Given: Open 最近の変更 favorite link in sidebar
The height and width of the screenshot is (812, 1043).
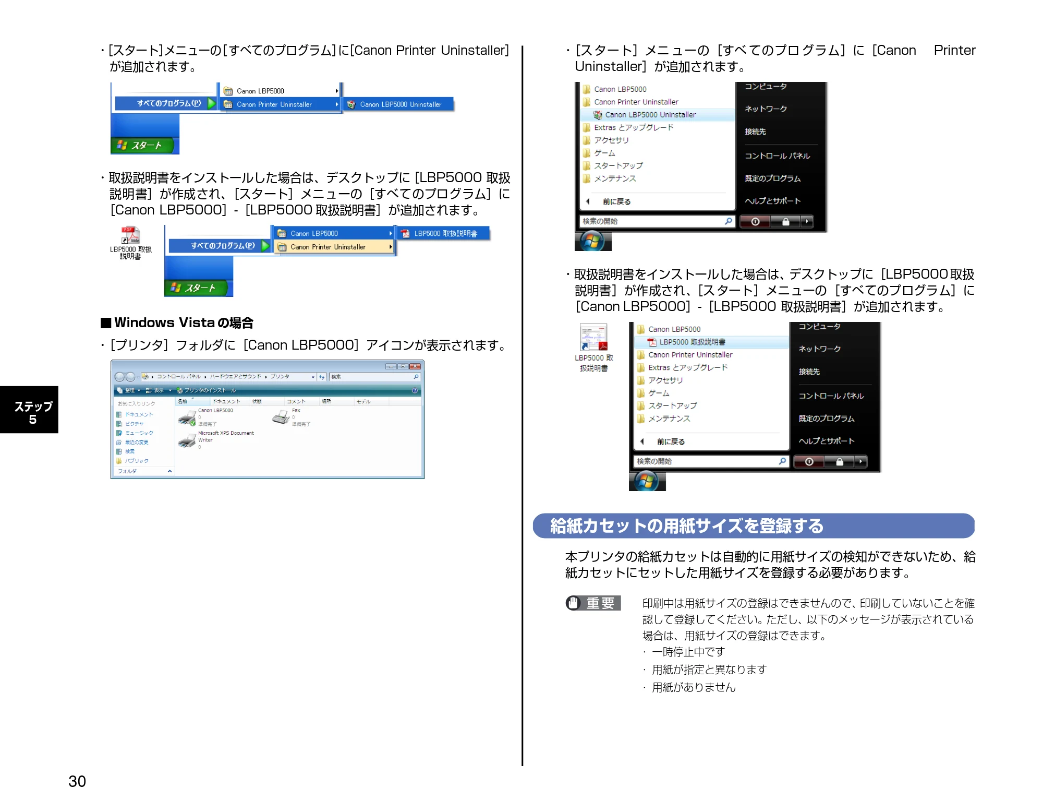Looking at the screenshot, I should (x=132, y=443).
